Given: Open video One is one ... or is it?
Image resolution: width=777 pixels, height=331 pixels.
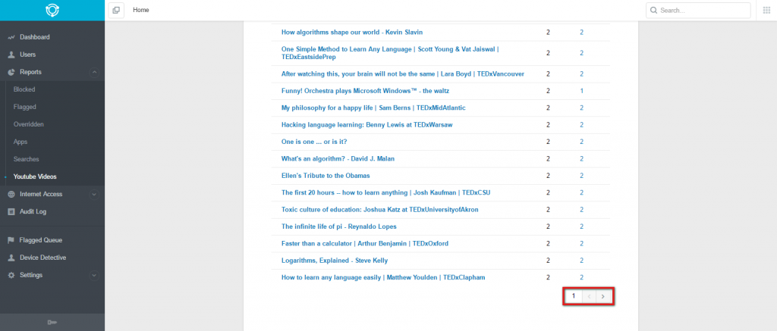Looking at the screenshot, I should click(314, 142).
